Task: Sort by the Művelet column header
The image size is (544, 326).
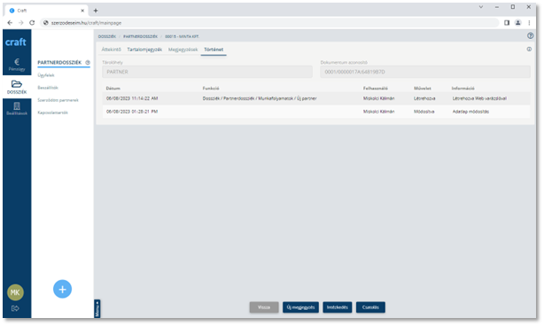Action: 423,89
